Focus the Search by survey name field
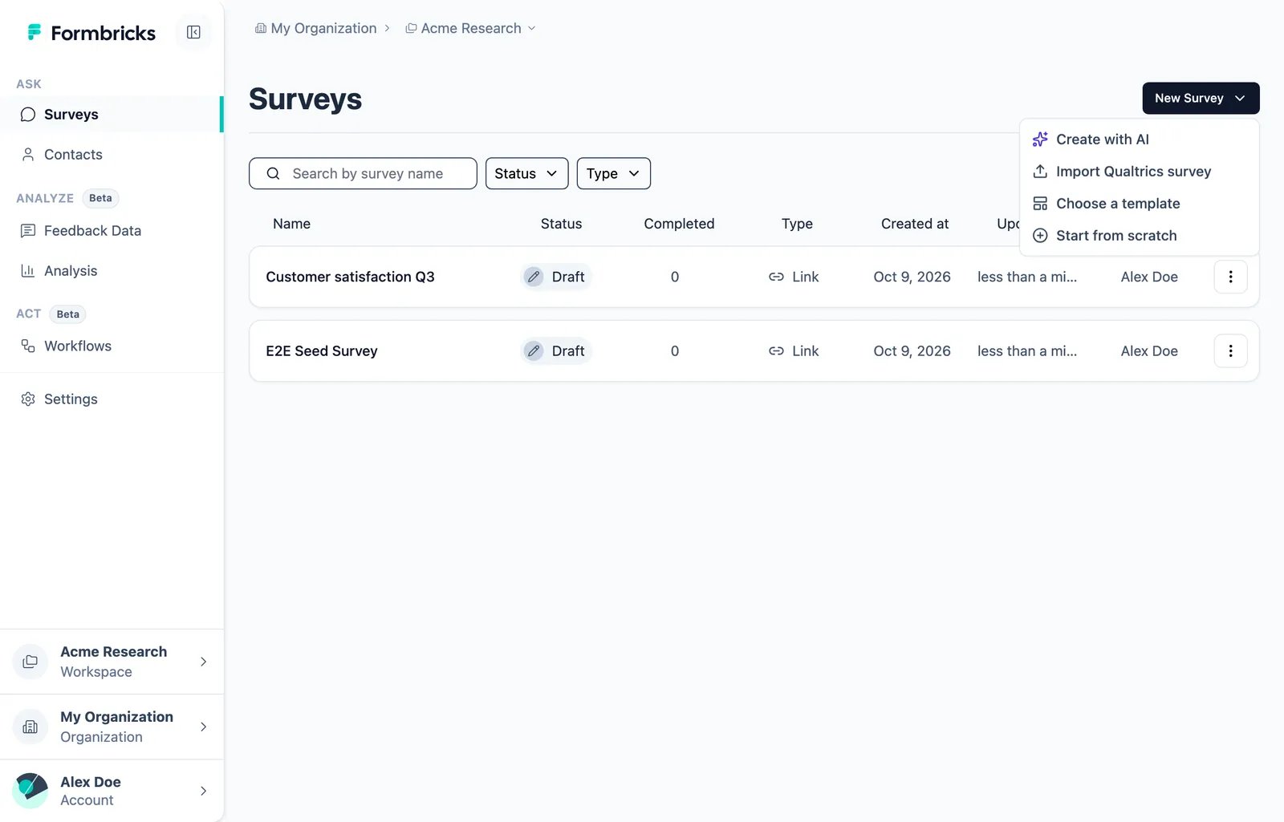This screenshot has width=1284, height=822. click(363, 173)
